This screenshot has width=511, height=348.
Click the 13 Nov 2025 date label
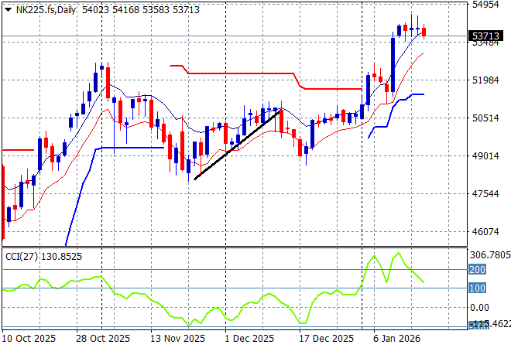[177, 339]
